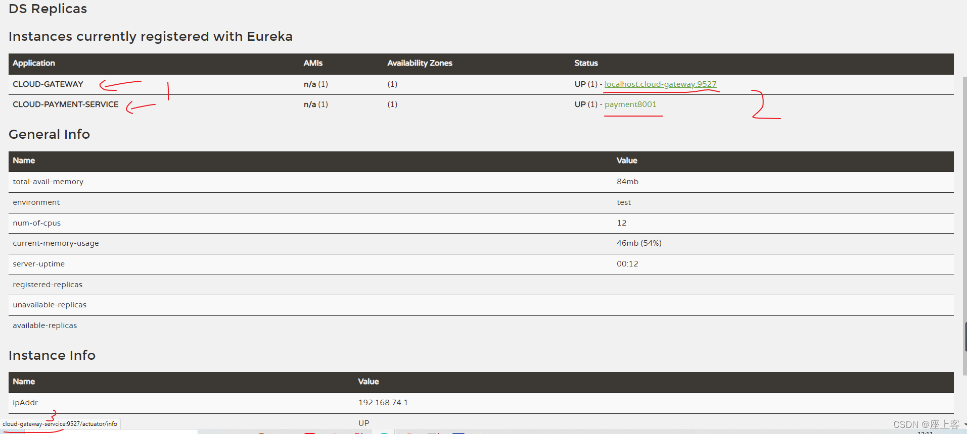Viewport: 967px width, 434px height.
Task: Click the Value header in General Info table
Action: point(627,160)
